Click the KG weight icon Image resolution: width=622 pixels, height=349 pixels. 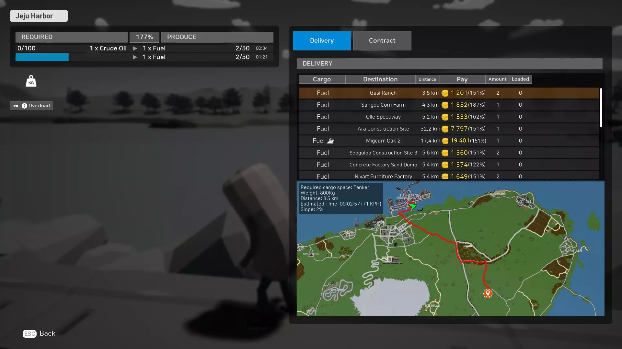tap(31, 81)
